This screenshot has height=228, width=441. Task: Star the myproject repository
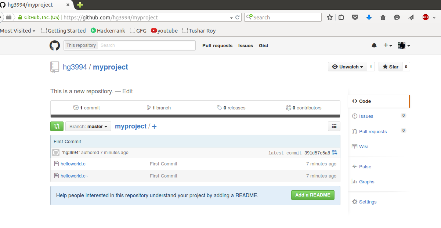[390, 67]
